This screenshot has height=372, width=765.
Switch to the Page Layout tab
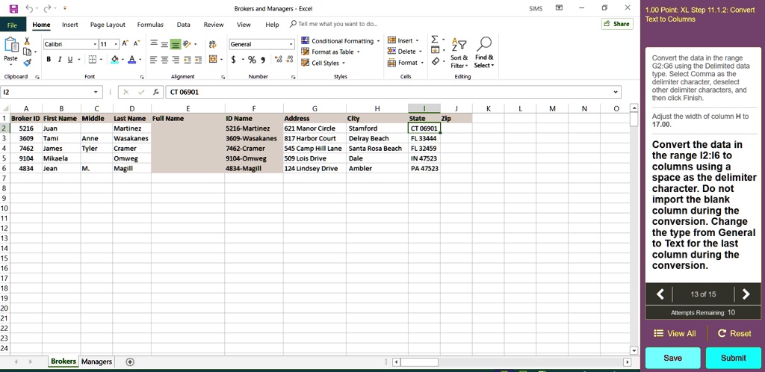(x=108, y=25)
